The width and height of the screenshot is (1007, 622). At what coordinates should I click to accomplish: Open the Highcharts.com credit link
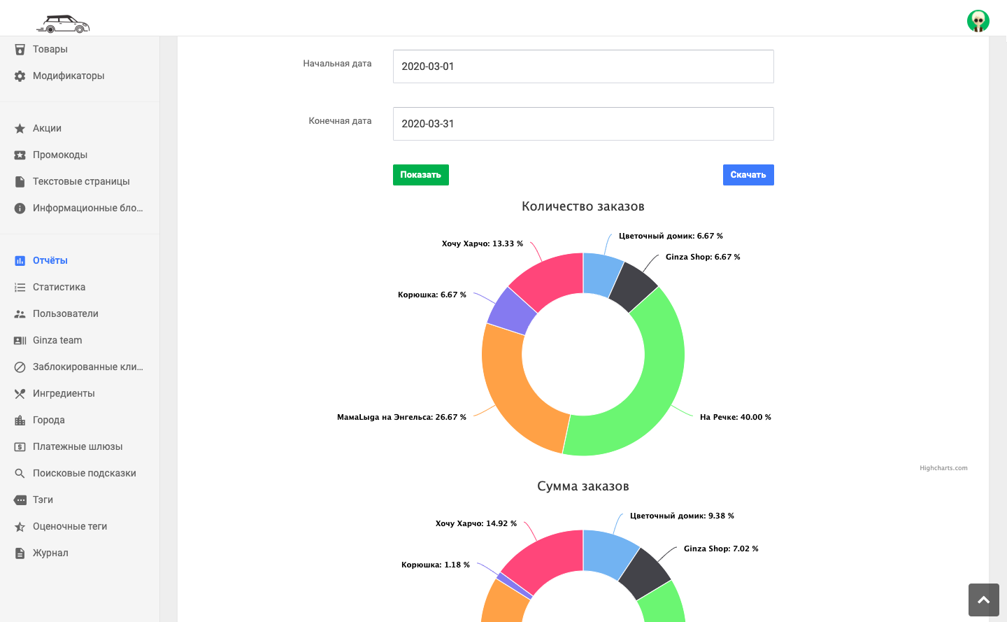(x=943, y=468)
